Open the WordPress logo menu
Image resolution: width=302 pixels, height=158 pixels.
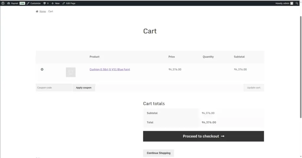pos(3,3)
